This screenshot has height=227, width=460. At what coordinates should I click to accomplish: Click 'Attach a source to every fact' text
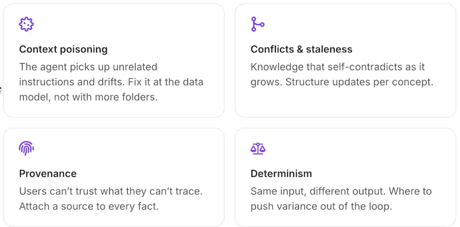coord(89,206)
